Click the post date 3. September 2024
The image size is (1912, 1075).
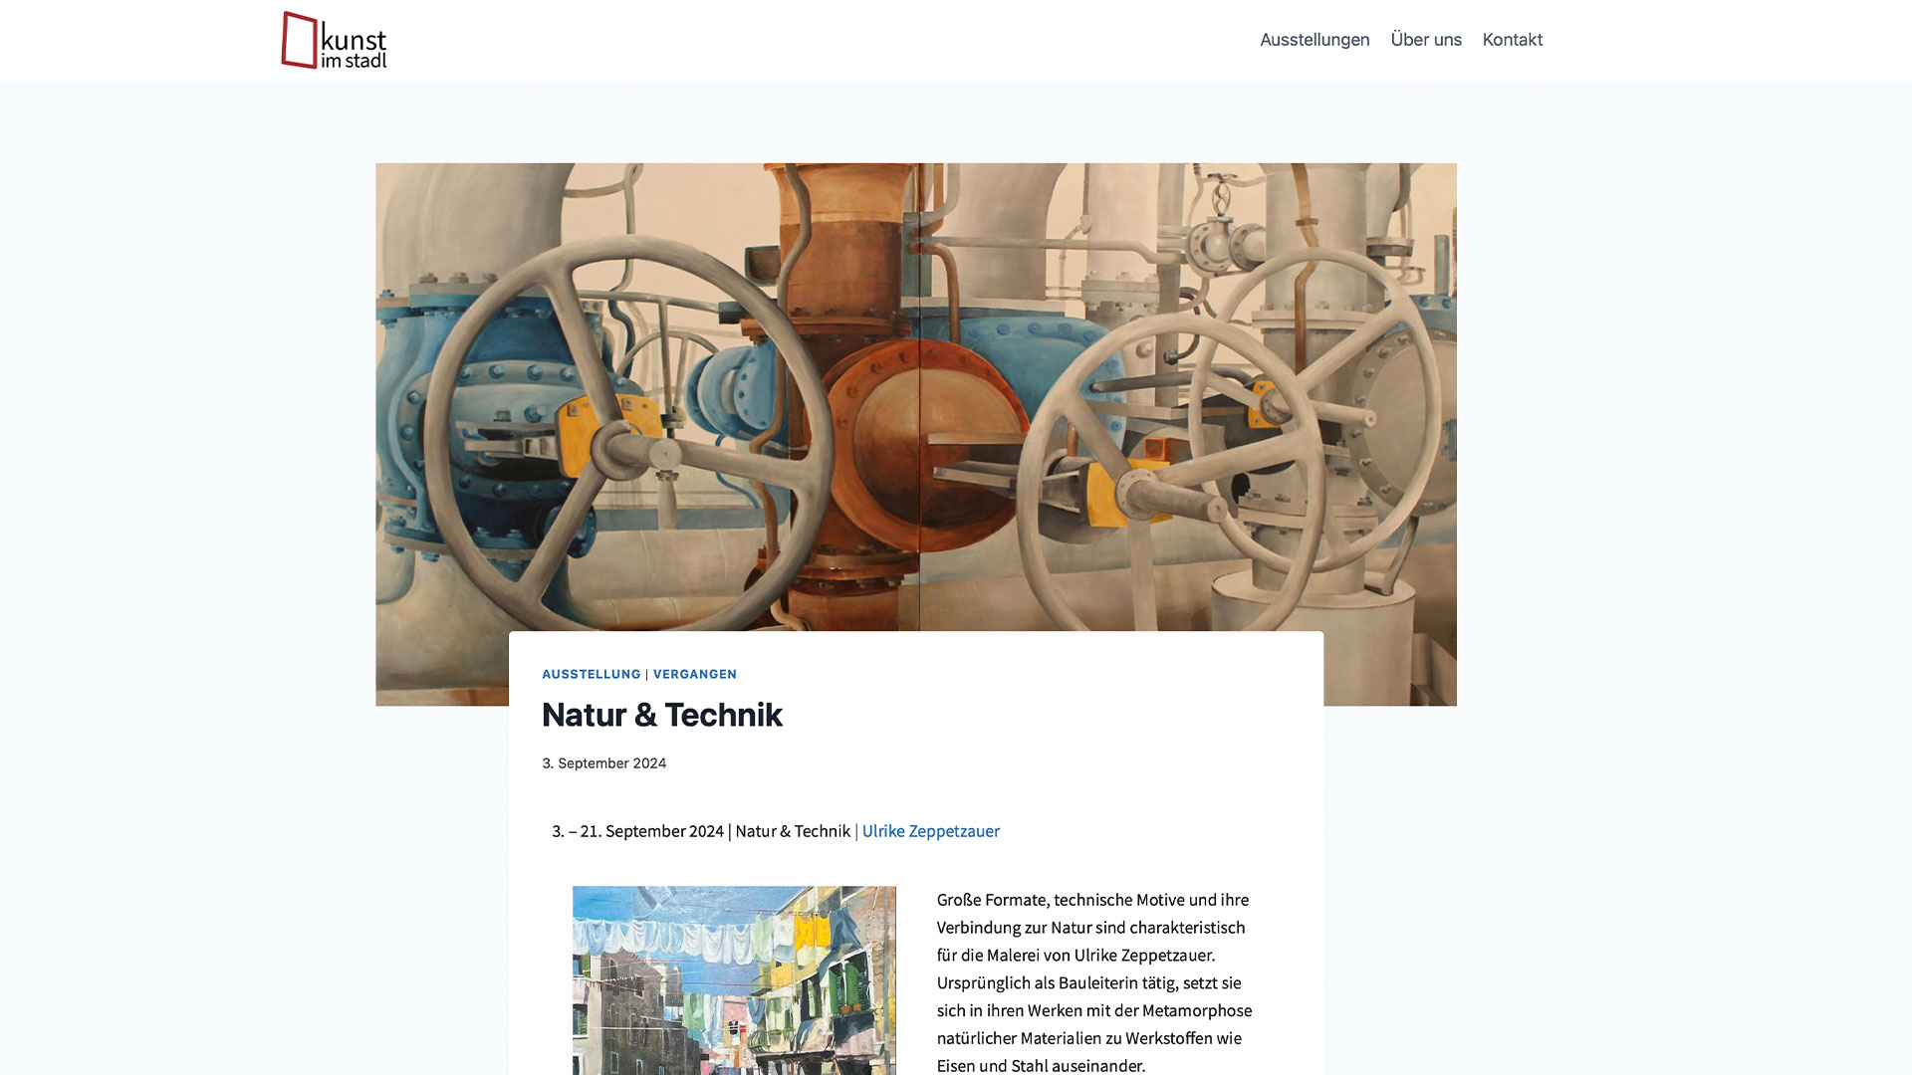point(603,763)
